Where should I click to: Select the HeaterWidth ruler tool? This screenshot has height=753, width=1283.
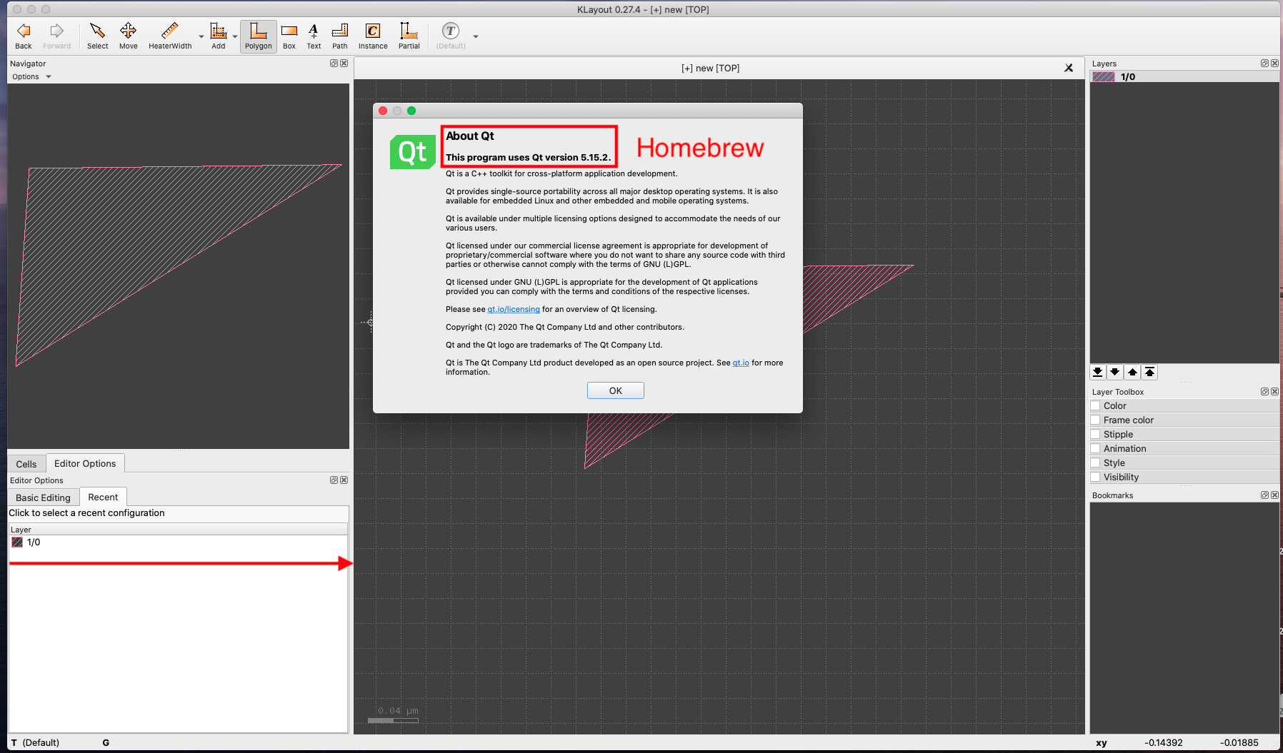(169, 36)
